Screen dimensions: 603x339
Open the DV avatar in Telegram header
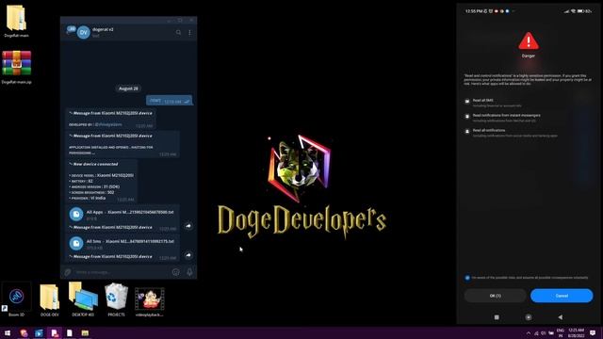pyautogui.click(x=84, y=33)
